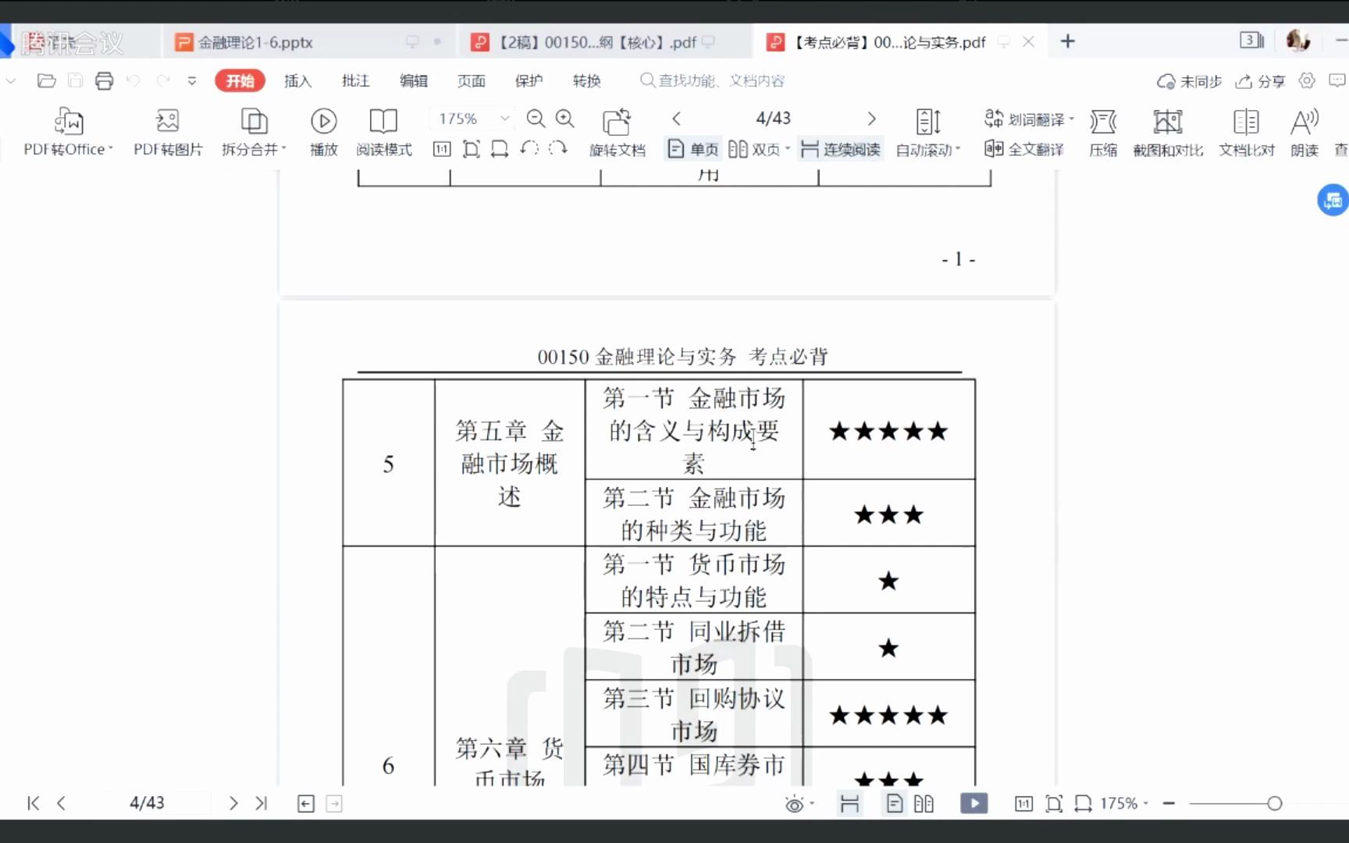This screenshot has height=843, width=1349.
Task: Expand the file menu chevron at far left
Action: tap(11, 80)
